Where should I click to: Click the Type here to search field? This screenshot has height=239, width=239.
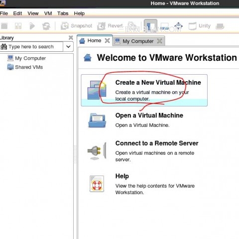coord(31,47)
